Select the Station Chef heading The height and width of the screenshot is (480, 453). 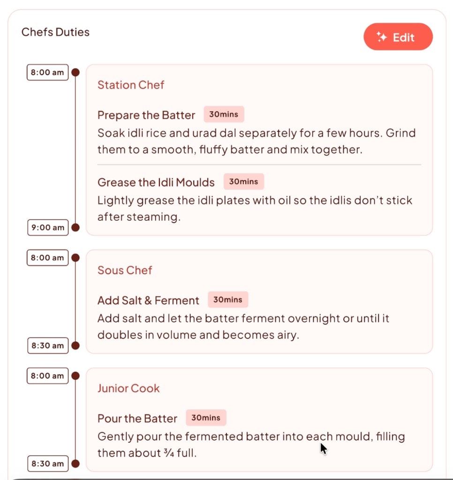(130, 85)
